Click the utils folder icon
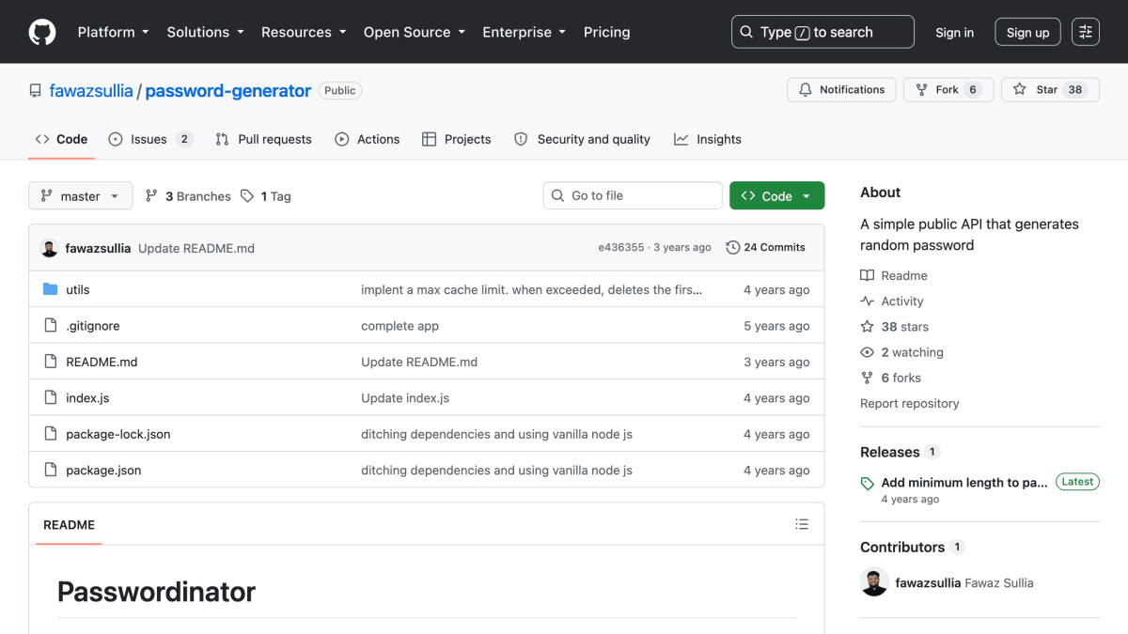 tap(51, 289)
